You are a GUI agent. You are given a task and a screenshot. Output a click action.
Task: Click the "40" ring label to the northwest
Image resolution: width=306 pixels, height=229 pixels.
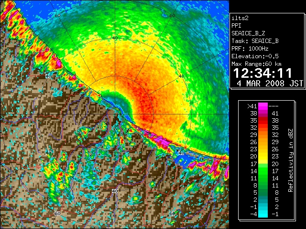pyautogui.click(x=48, y=76)
